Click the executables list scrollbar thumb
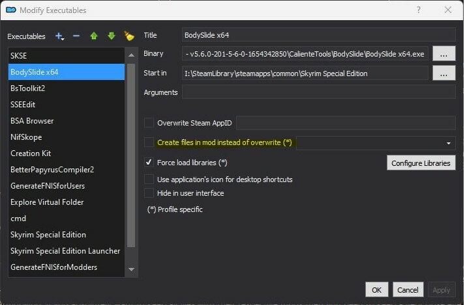465x305 pixels. point(131,155)
